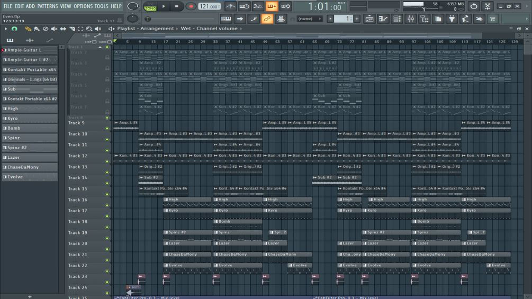Screen dimensions: 532x299
Task: Enable typing keyboard to piano icon
Action: [x=226, y=19]
